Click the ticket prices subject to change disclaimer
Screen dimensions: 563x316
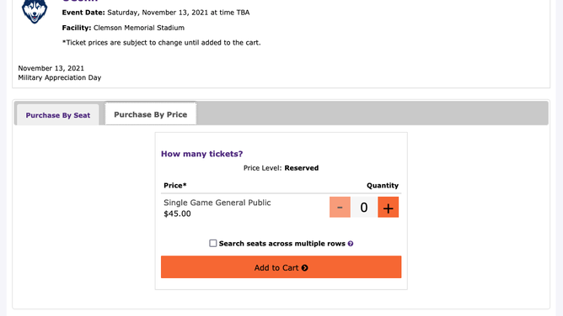(162, 43)
